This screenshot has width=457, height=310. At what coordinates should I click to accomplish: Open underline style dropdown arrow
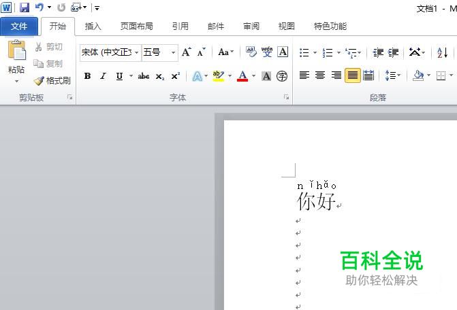click(131, 76)
